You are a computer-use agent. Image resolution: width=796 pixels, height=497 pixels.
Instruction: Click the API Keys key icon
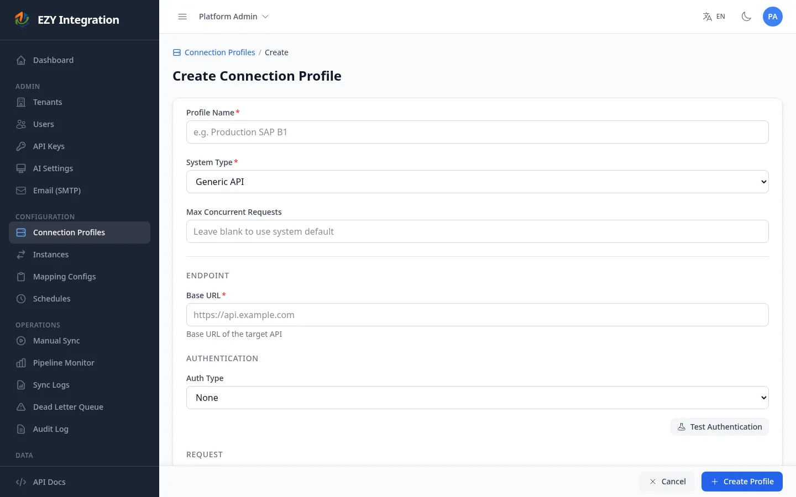coord(21,146)
